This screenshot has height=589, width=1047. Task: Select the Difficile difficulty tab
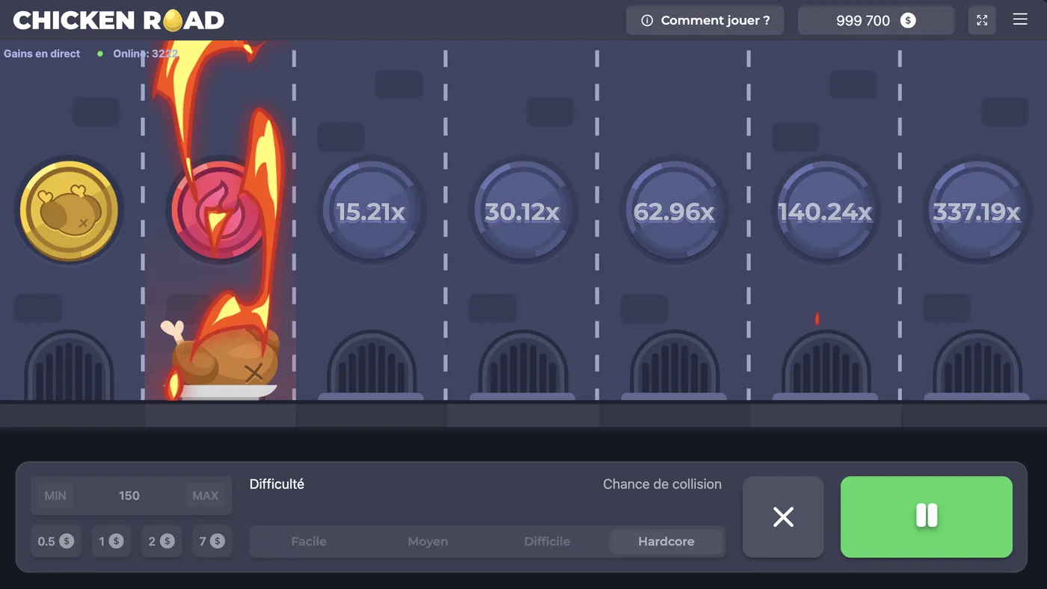(547, 541)
